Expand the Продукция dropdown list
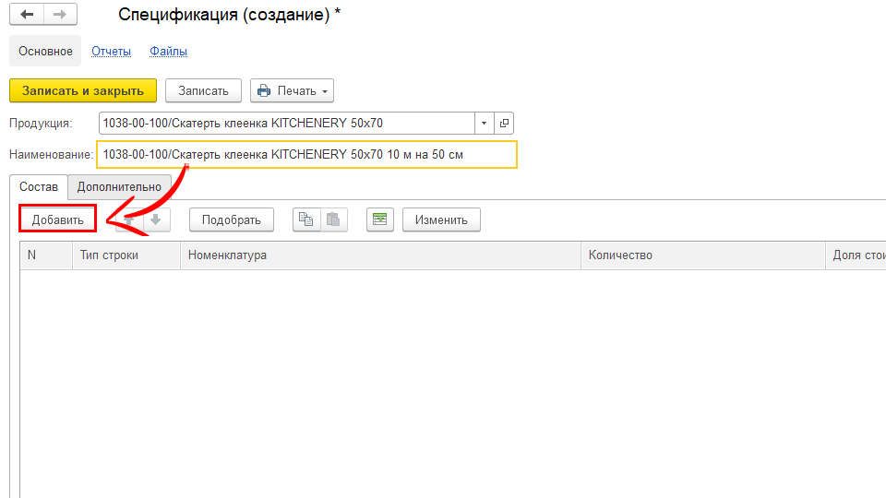886x498 pixels. click(x=485, y=123)
